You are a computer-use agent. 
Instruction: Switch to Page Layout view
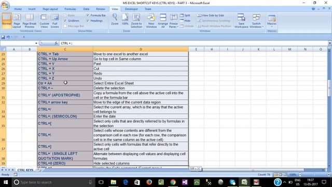point(17,21)
